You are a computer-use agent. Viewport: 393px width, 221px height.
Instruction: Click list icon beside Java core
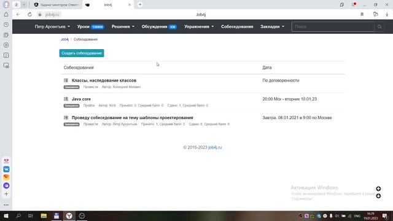tap(66, 99)
